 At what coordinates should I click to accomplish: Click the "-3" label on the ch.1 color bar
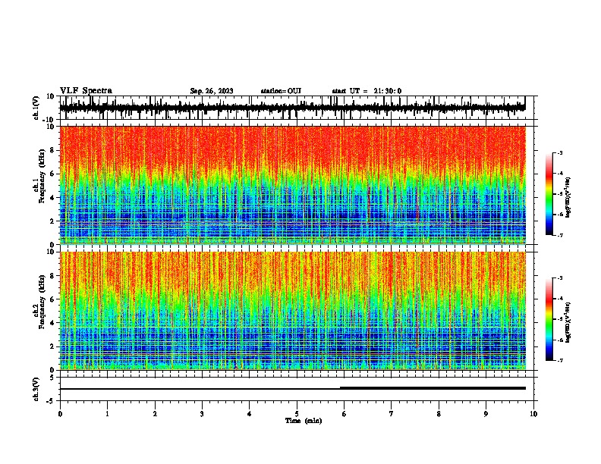coord(560,152)
